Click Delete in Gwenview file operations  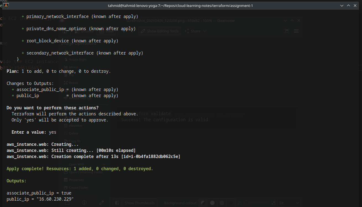(71, 133)
